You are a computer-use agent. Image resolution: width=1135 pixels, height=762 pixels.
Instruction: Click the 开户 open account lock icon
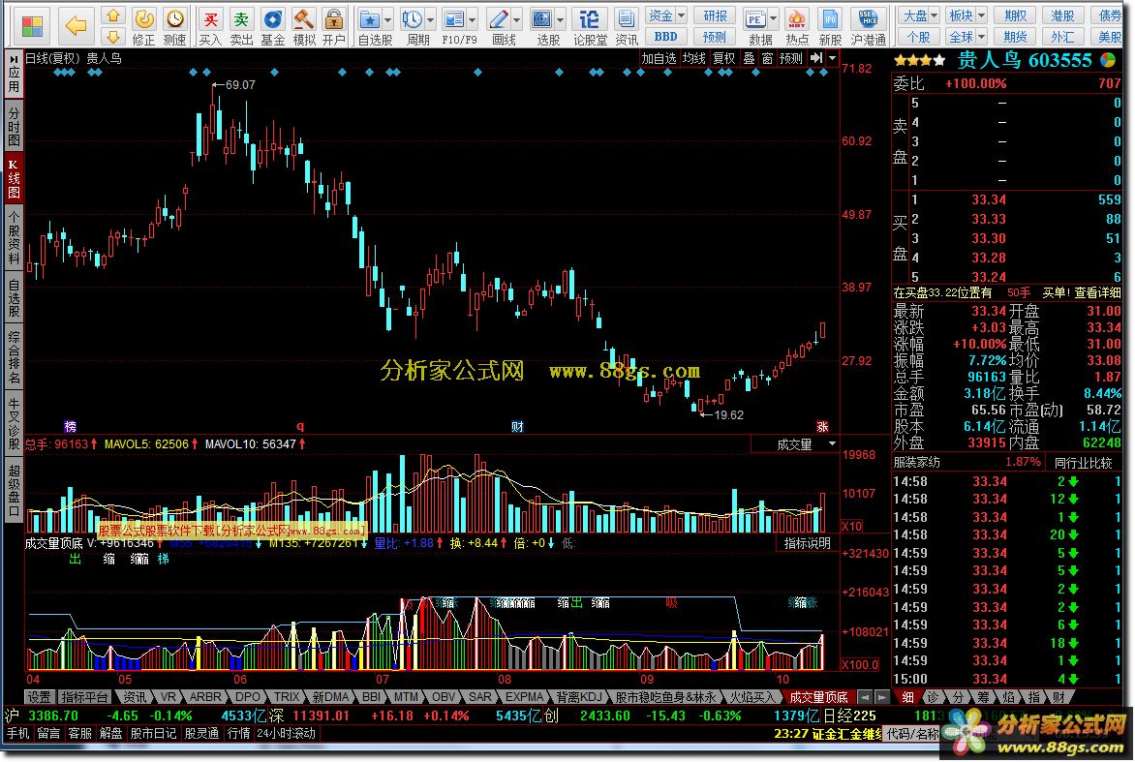point(334,19)
